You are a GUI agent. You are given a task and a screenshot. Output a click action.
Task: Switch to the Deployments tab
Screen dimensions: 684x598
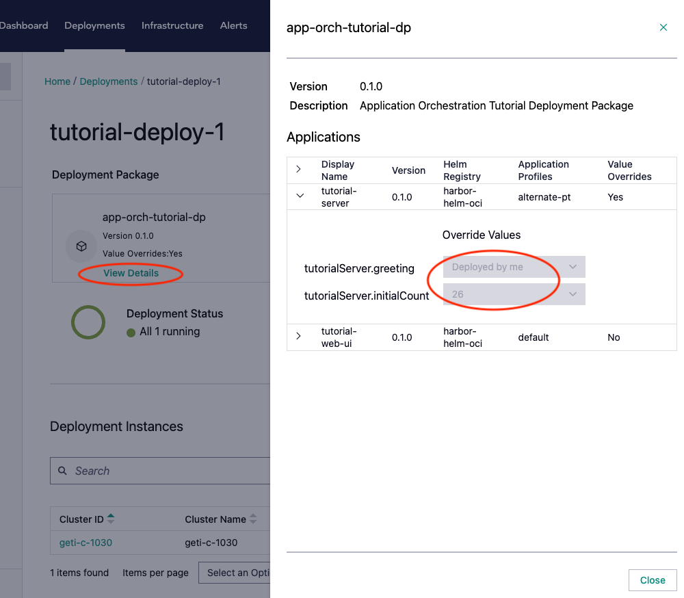(94, 25)
